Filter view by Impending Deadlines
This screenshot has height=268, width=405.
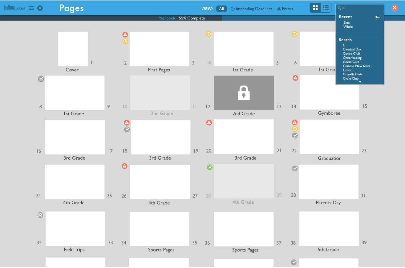(x=252, y=9)
